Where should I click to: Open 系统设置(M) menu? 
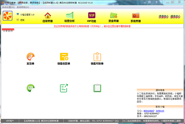point(8,7)
